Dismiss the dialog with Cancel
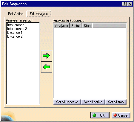 pos(121,115)
